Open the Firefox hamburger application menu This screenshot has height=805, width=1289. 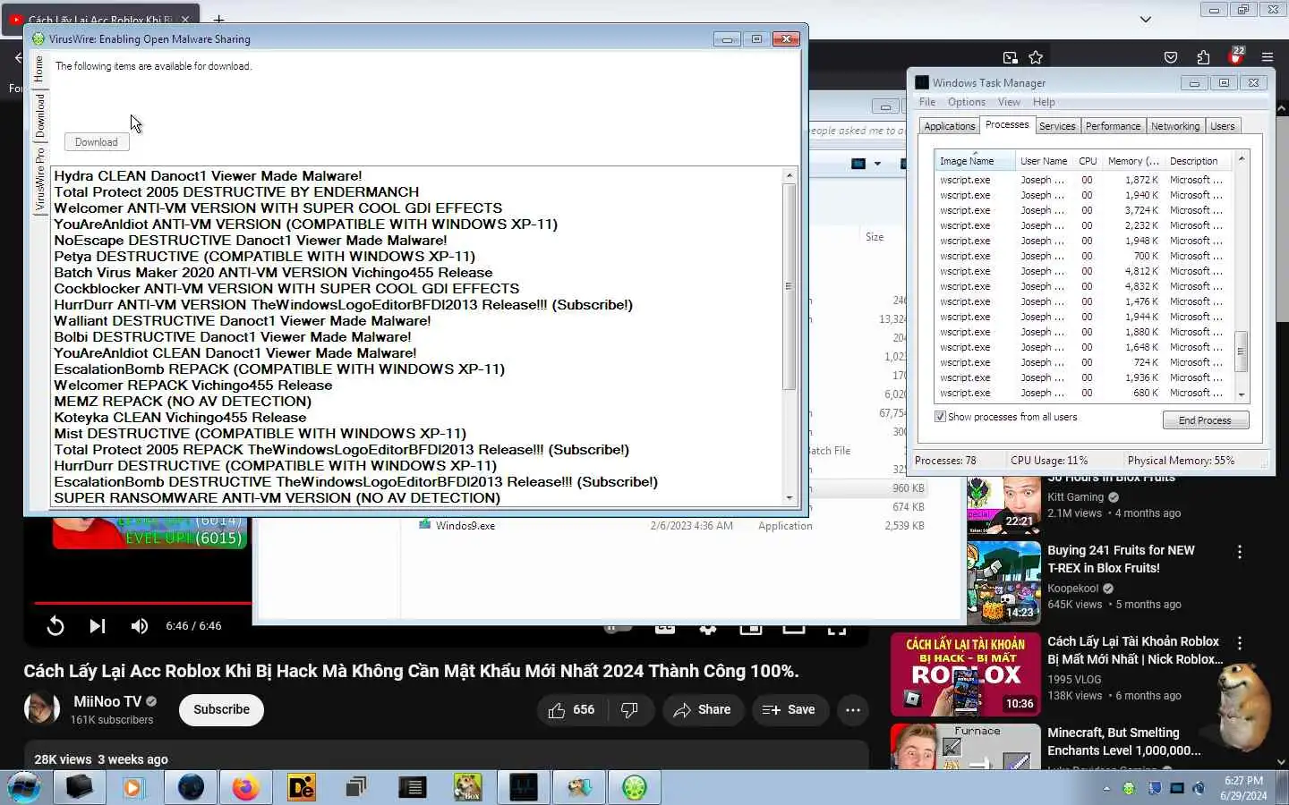click(x=1268, y=57)
